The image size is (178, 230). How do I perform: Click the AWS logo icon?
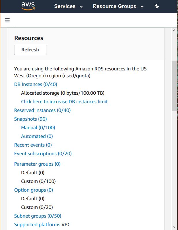pos(28,6)
